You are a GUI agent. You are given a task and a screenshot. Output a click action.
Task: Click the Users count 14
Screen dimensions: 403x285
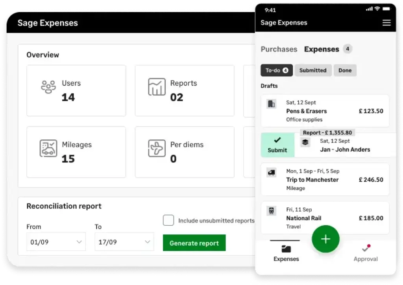[68, 97]
